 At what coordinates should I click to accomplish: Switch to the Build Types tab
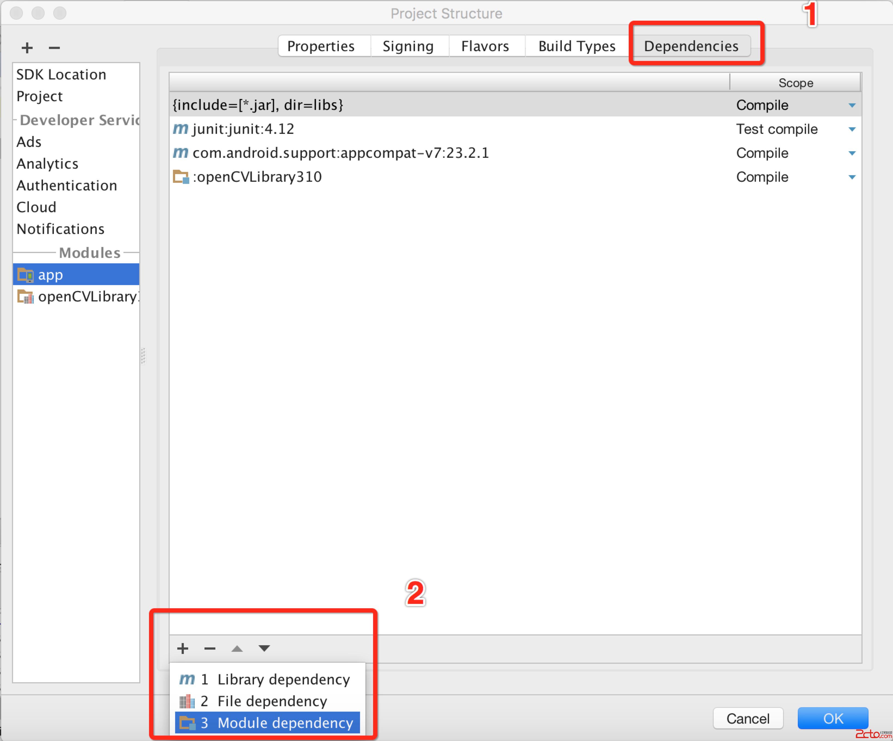pyautogui.click(x=577, y=46)
